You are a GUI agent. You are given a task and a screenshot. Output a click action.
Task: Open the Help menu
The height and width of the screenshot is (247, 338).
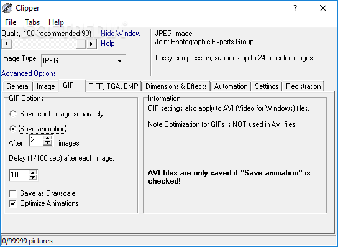56,22
